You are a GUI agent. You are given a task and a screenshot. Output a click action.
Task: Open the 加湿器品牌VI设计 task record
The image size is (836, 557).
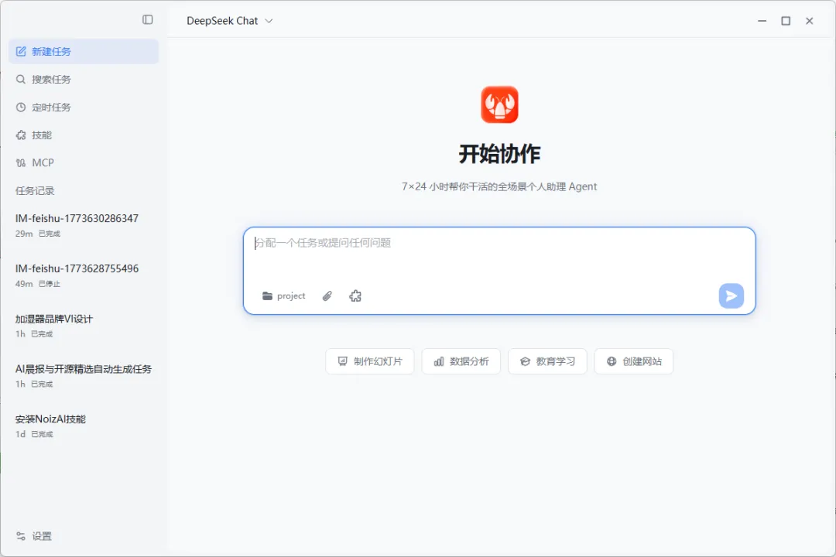84,326
